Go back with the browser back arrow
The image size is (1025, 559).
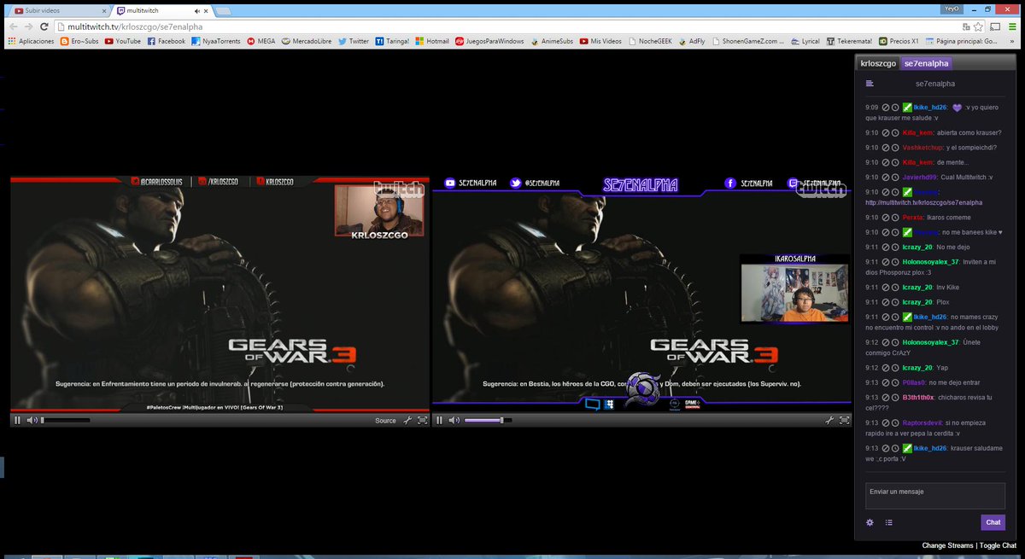tap(13, 26)
